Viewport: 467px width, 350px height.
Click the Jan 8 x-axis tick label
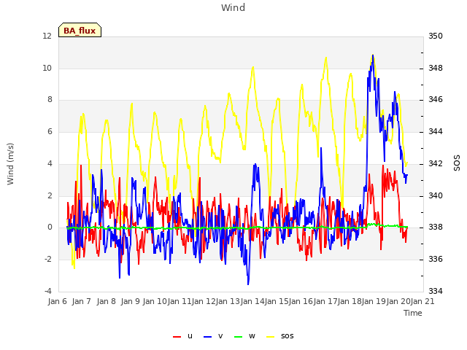click(107, 301)
